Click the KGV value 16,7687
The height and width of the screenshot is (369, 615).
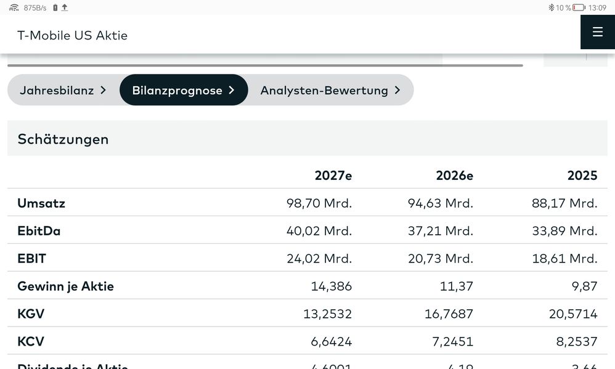[x=449, y=314]
